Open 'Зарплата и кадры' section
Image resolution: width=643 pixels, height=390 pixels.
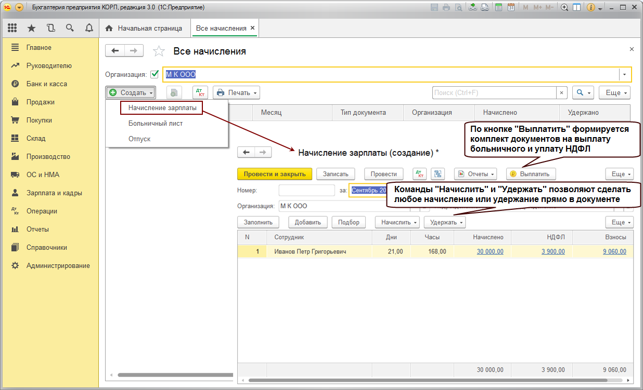click(54, 193)
